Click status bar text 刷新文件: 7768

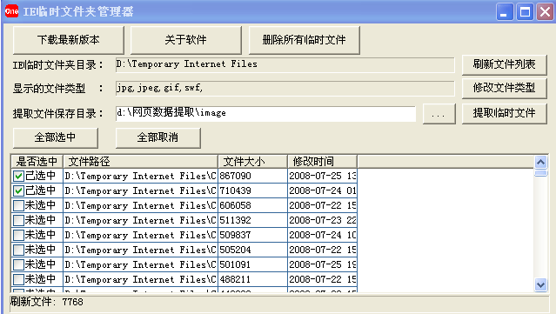46,302
